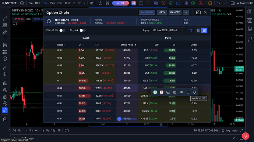
Task: Open Fibonacci pattern drawing tool
Action: (x=5, y=25)
